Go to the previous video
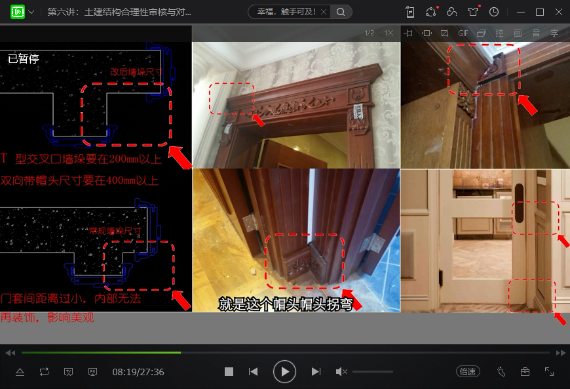Viewport: 570px width, 389px height. pos(253,371)
